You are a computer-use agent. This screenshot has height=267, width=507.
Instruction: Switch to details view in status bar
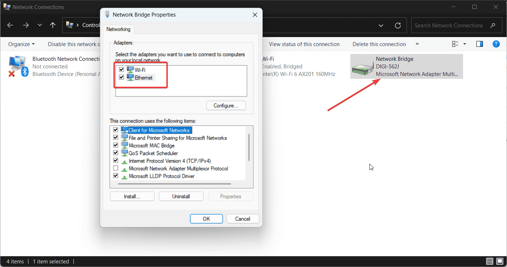point(490,261)
